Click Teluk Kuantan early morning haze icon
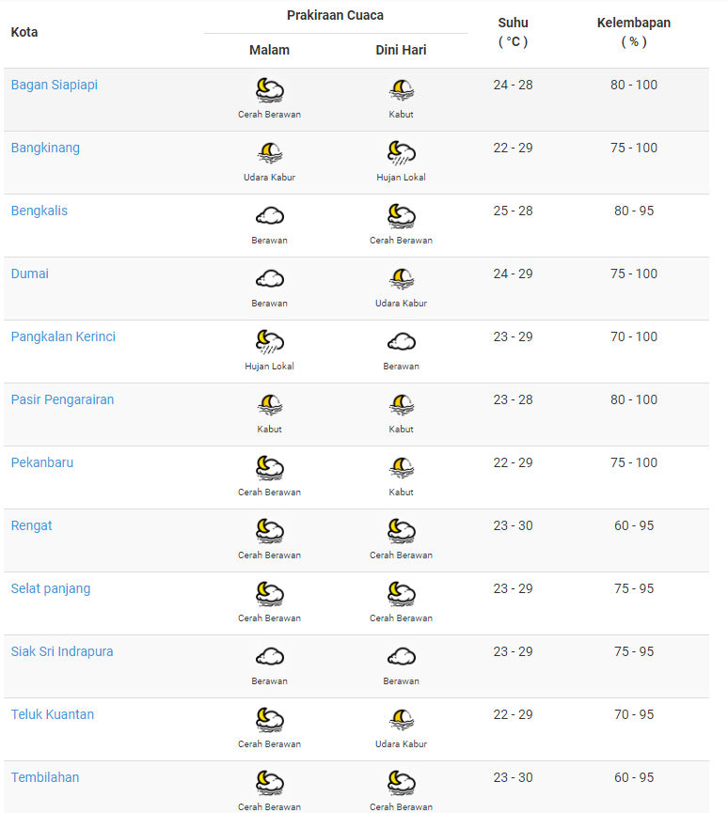Image resolution: width=728 pixels, height=813 pixels. (402, 720)
